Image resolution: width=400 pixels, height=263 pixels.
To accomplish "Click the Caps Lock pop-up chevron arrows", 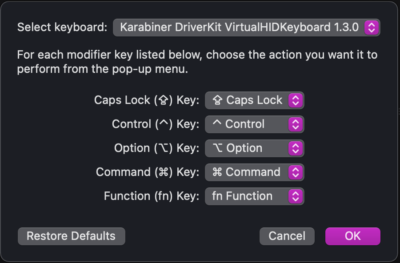I will pyautogui.click(x=296, y=100).
